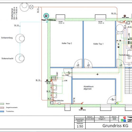Select the Technikraum door swing

121,63
